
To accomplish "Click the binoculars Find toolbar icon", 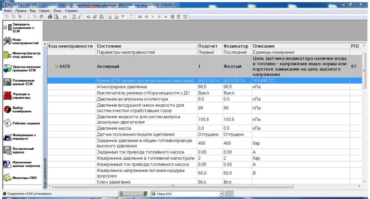I will coord(65,17).
